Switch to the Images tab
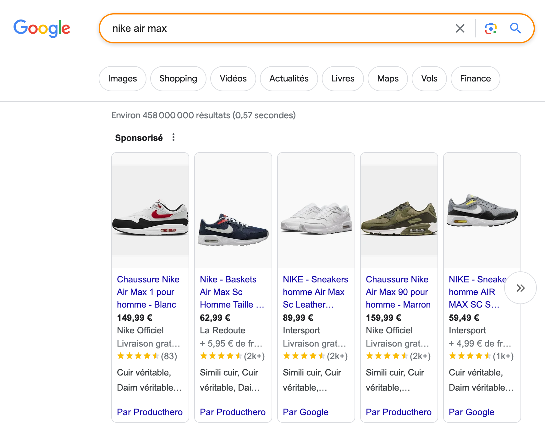This screenshot has height=434, width=545. click(x=123, y=79)
